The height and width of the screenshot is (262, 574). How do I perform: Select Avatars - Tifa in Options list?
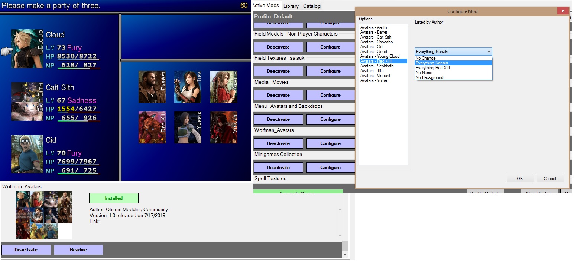[383, 71]
